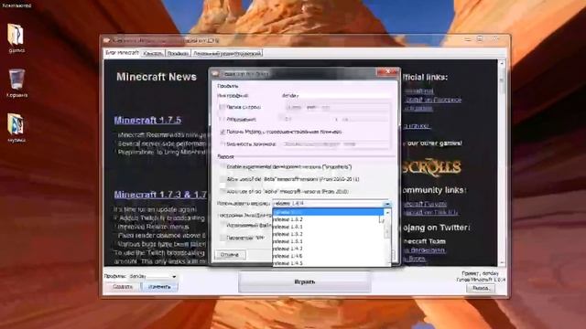Screen dimensions: 586x329
Task: Open the Minecraft on Twitch.tv link
Action: 431,212
